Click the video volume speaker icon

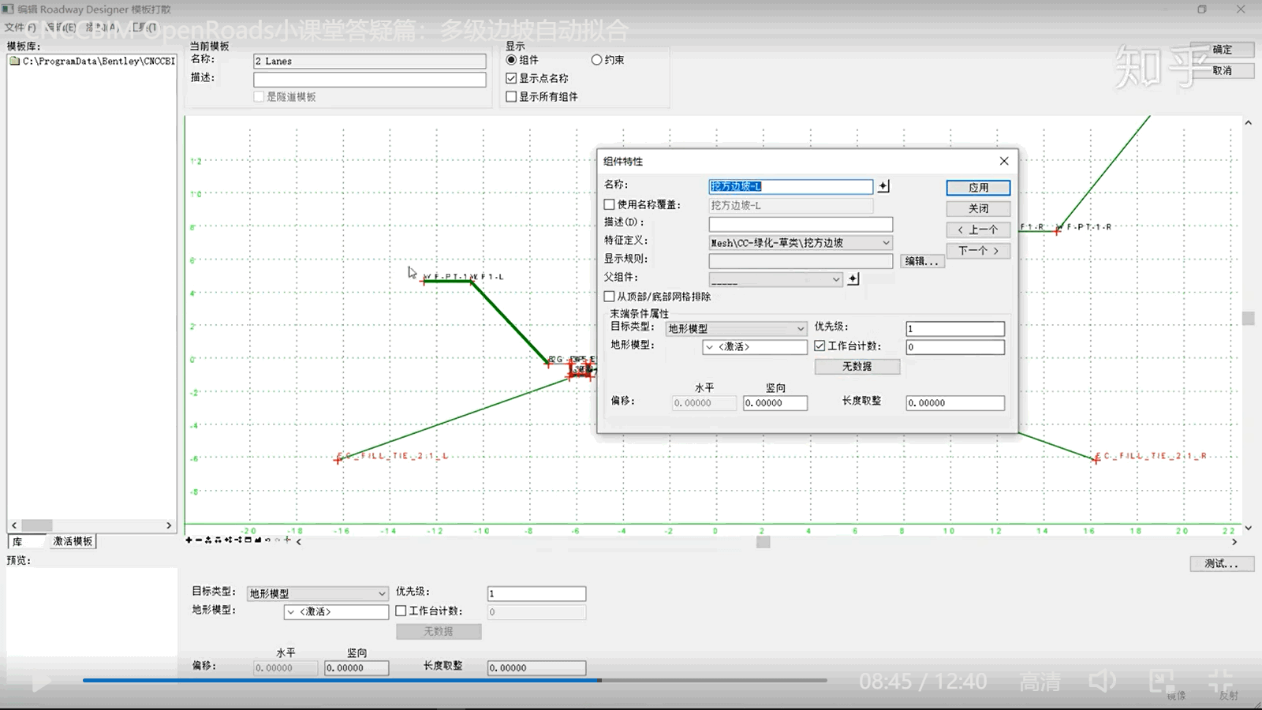(1103, 681)
